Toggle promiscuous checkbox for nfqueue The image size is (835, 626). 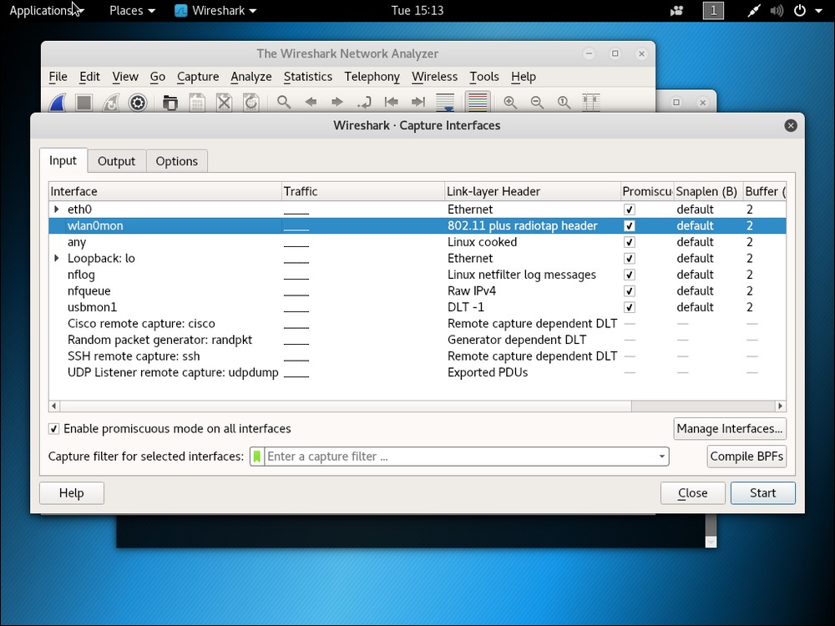coord(629,291)
